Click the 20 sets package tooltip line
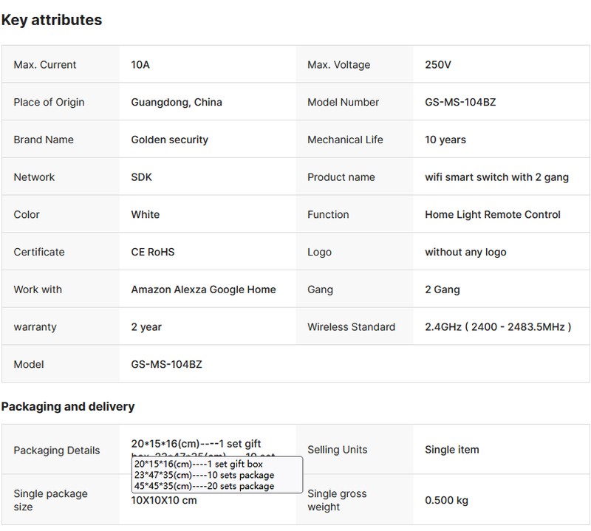 click(x=204, y=486)
